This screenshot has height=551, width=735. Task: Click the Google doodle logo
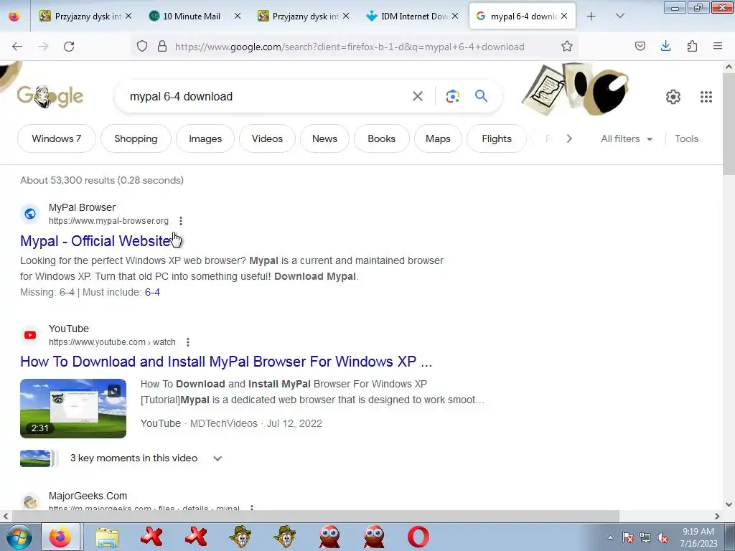(50, 97)
